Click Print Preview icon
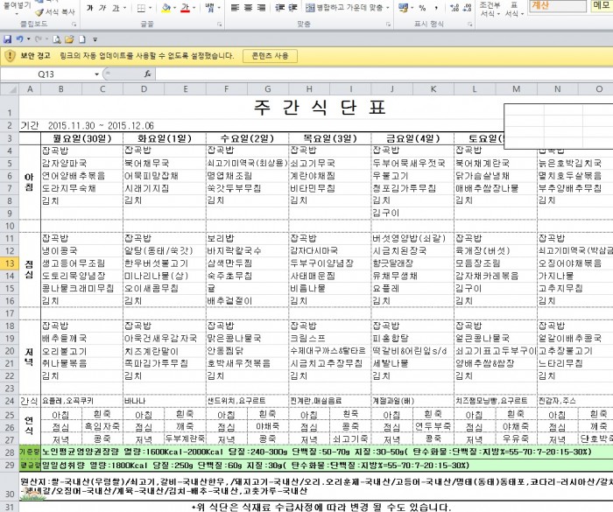Image resolution: width=613 pixels, height=512 pixels. [x=57, y=39]
